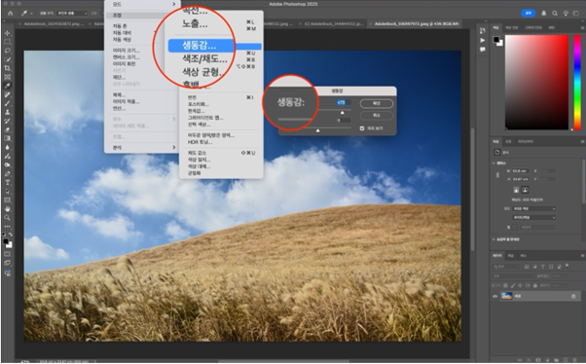Image resolution: width=586 pixels, height=364 pixels.
Task: Expand the Rulers and Grids section
Action: 494,239
